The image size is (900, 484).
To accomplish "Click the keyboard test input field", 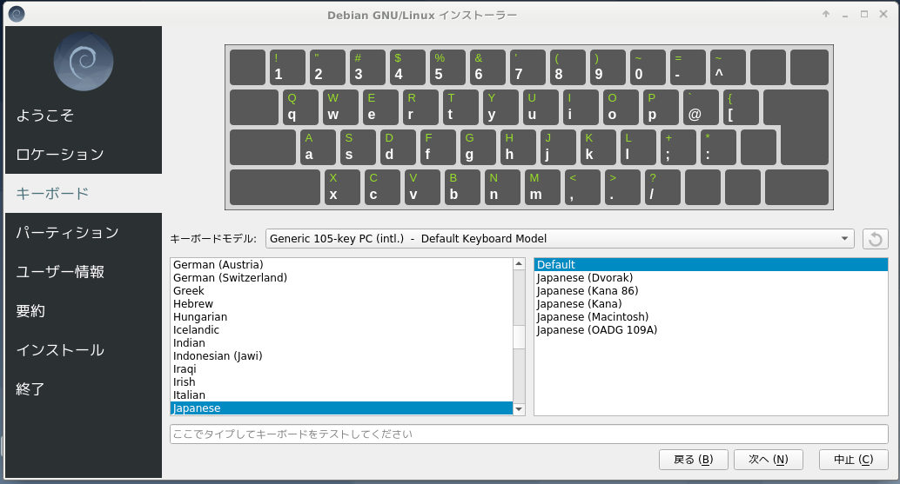I will (x=528, y=434).
